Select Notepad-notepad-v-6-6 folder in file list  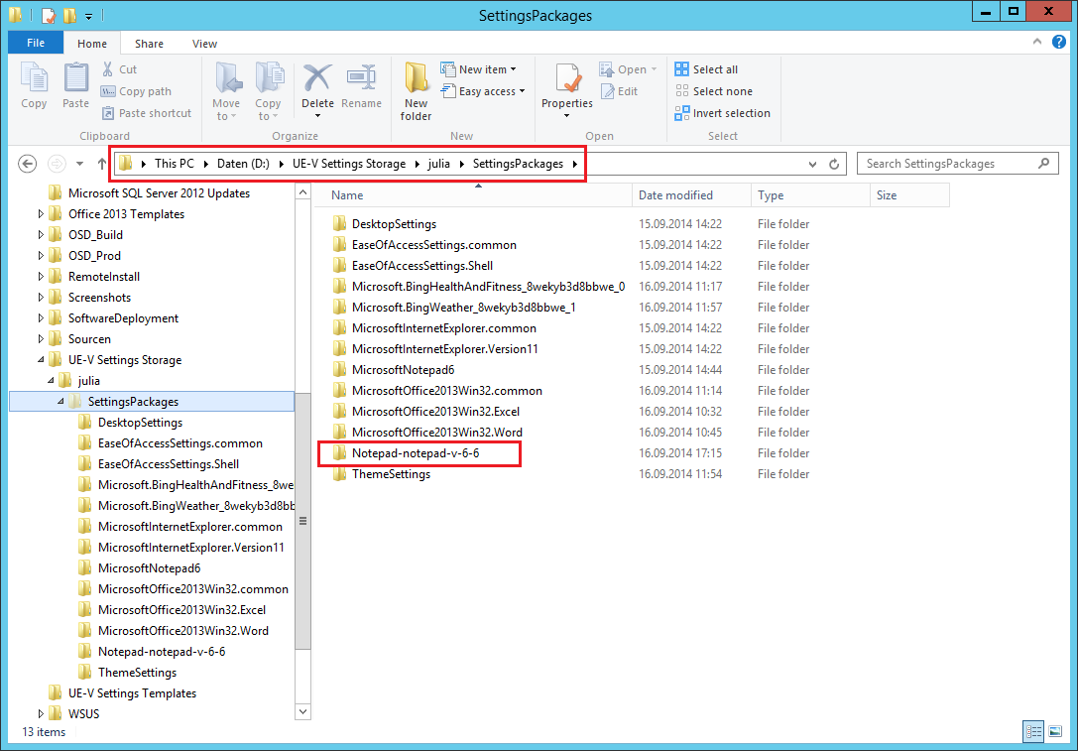pos(416,453)
